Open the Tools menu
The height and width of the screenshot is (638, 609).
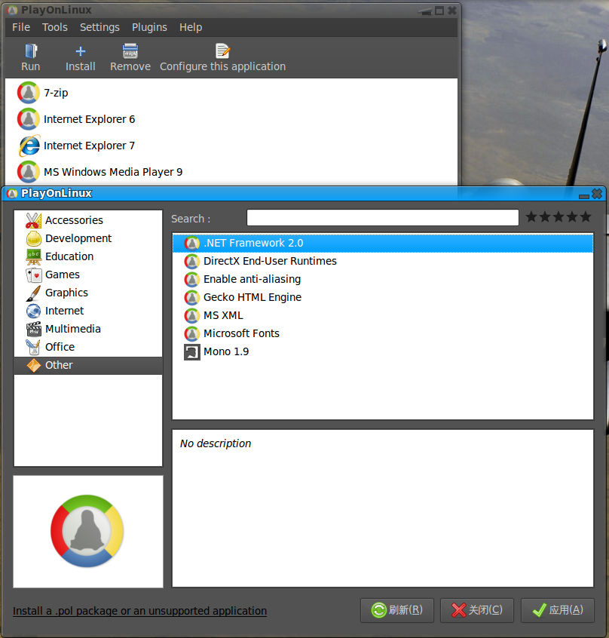click(x=55, y=27)
